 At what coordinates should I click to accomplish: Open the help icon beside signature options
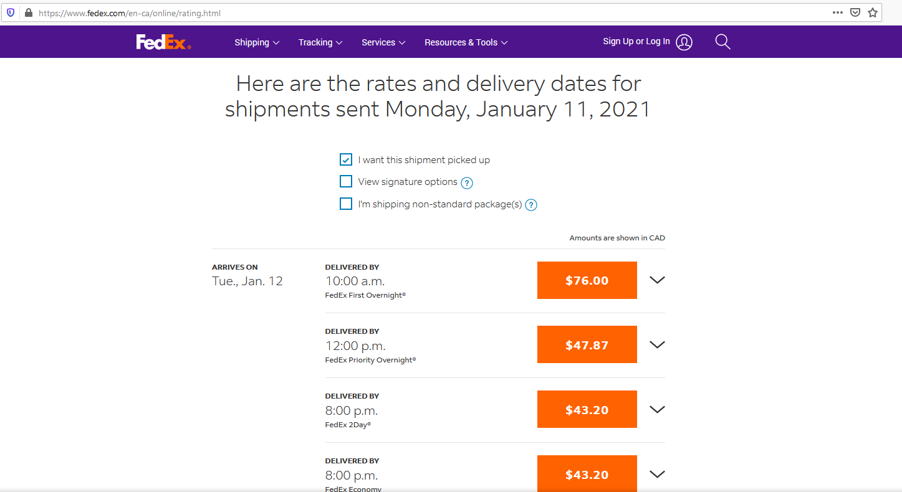click(466, 182)
